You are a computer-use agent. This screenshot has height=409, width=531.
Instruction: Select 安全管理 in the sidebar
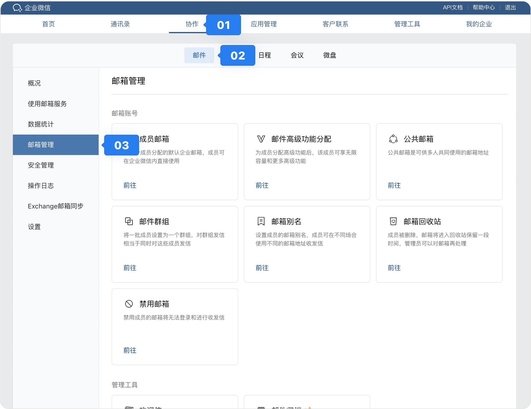click(x=41, y=165)
